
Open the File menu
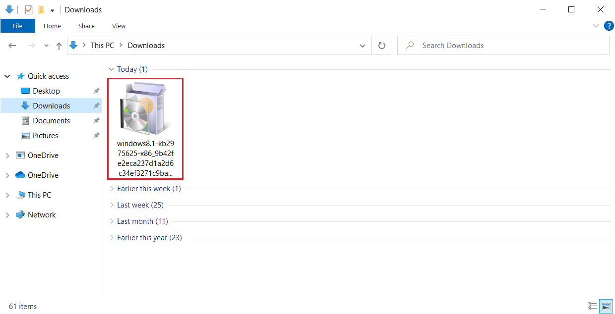coord(18,26)
